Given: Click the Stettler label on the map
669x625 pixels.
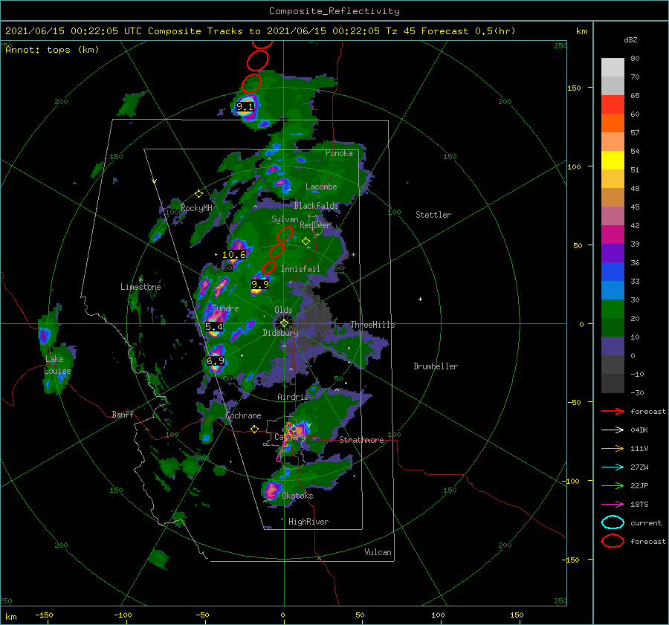Looking at the screenshot, I should (x=433, y=215).
